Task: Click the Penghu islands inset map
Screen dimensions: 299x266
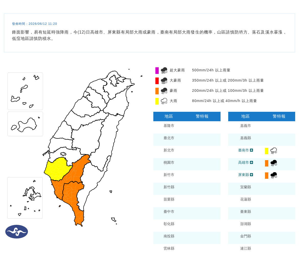Action: (x=25, y=198)
